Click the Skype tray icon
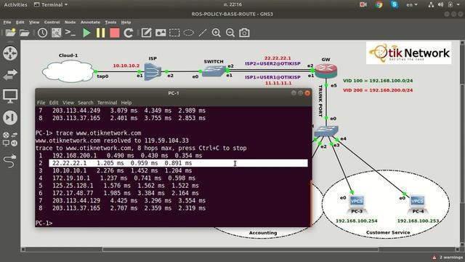 point(394,4)
